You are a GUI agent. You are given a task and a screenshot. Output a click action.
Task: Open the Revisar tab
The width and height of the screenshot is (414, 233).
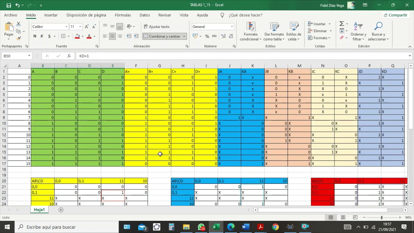pyautogui.click(x=165, y=15)
